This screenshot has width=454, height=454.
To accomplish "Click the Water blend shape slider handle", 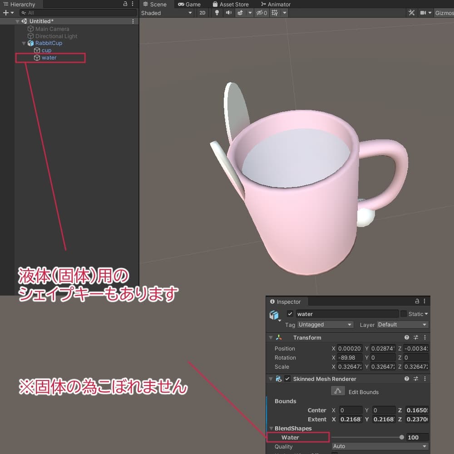I will [x=402, y=438].
